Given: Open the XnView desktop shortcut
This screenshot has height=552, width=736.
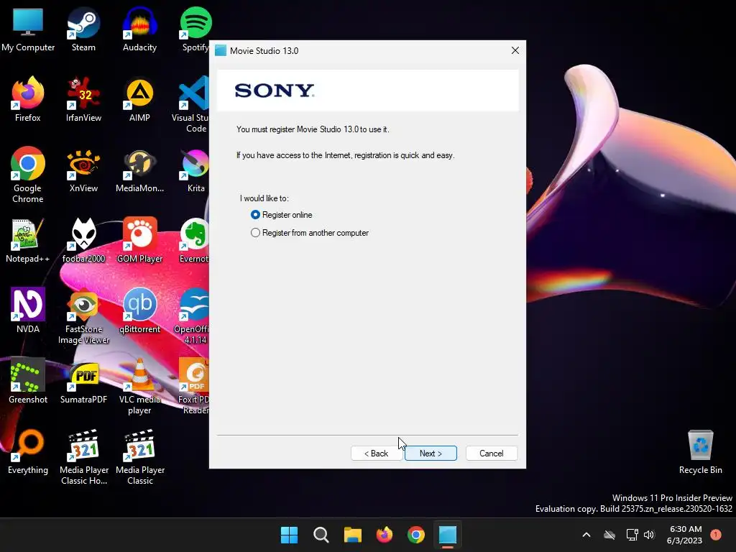Looking at the screenshot, I should (83, 170).
